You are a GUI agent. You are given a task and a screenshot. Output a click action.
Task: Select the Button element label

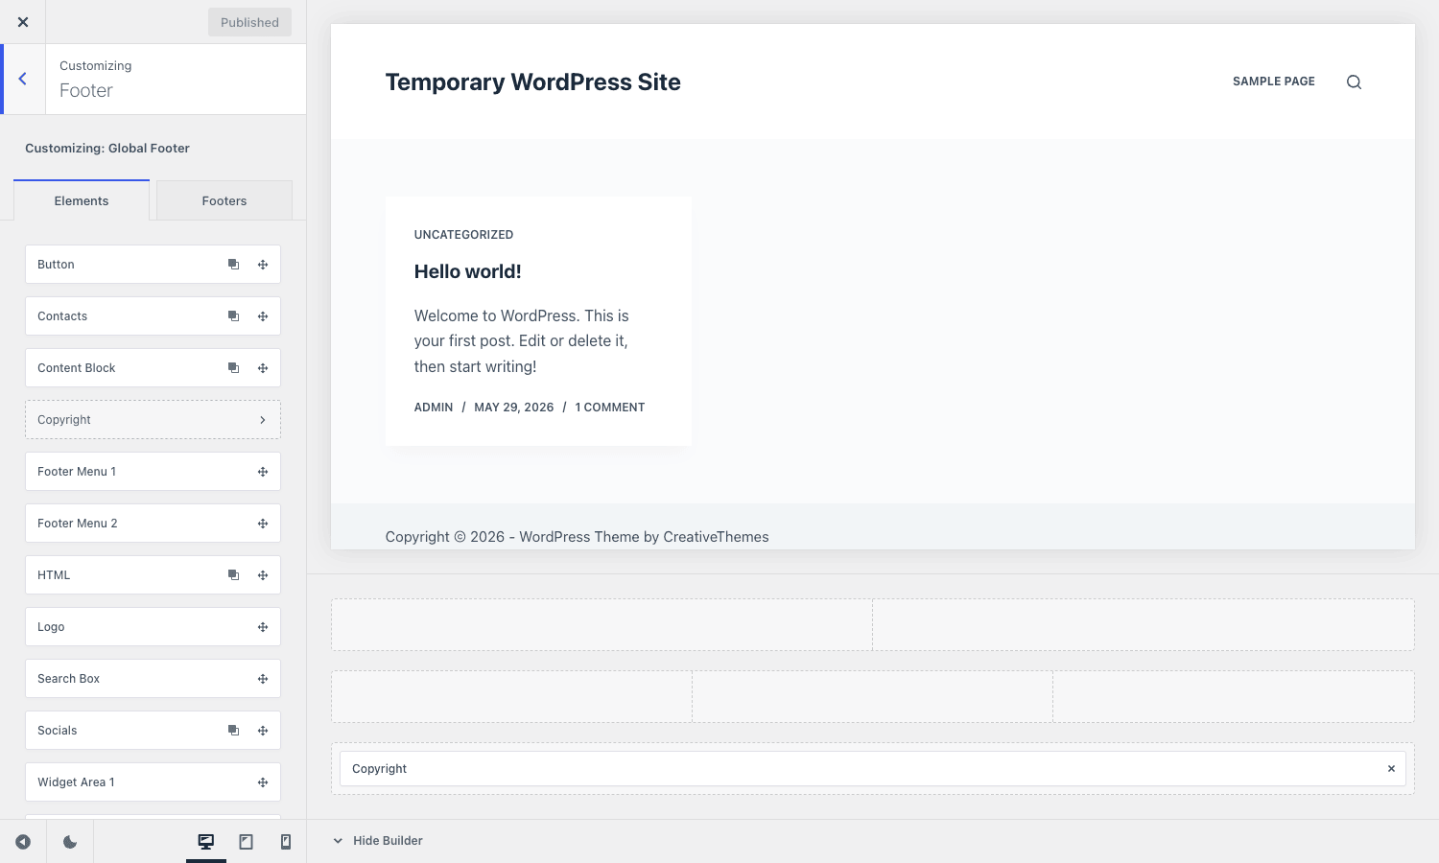[56, 265]
